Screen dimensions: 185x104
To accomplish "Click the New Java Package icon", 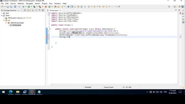I will click(46, 7).
